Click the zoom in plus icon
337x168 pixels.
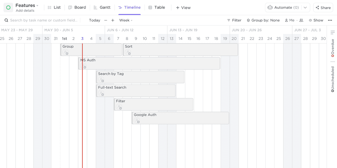point(113,20)
